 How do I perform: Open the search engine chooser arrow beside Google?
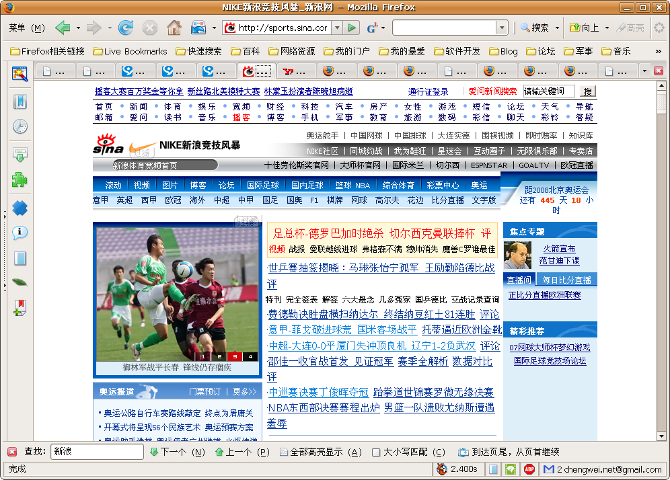tap(383, 28)
